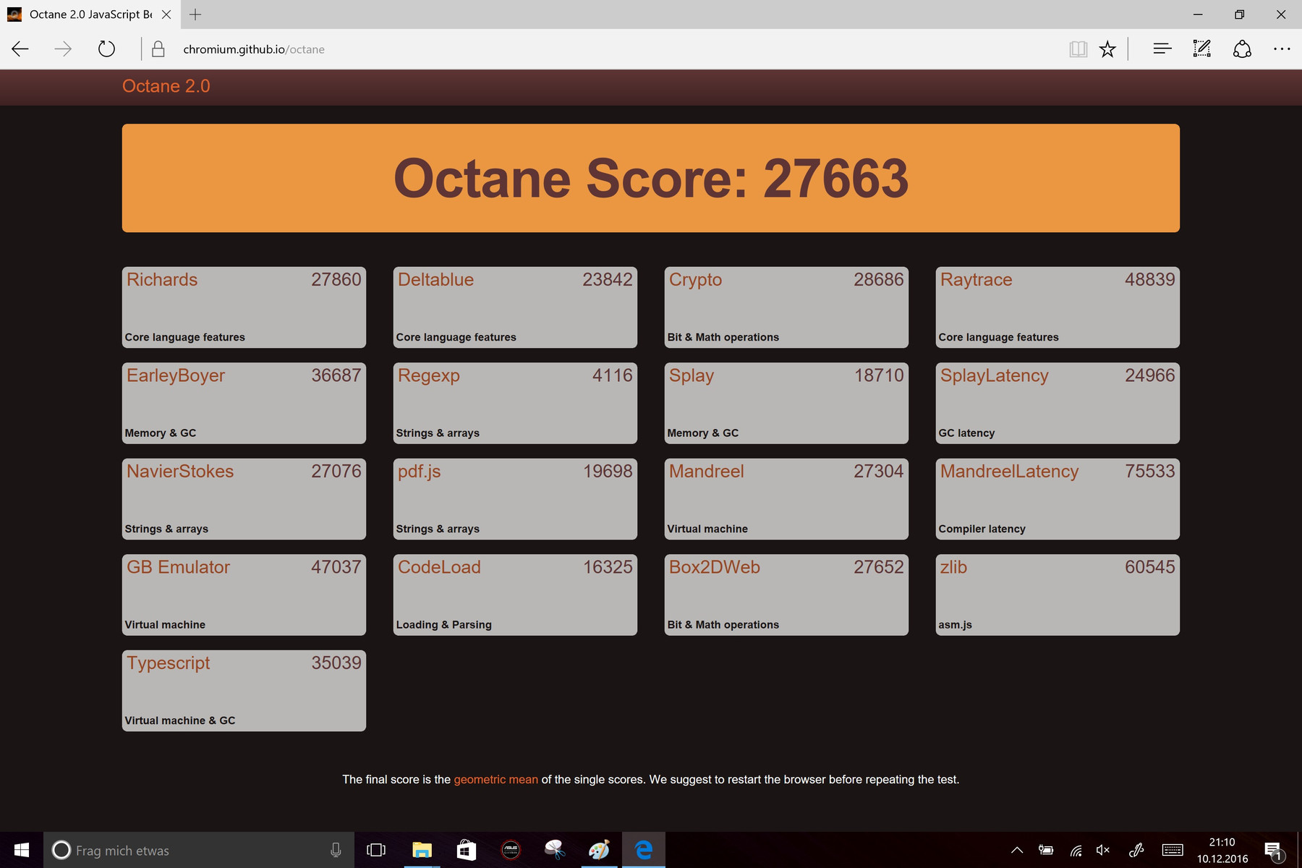
Task: Reload the Octane page with refresh icon
Action: click(106, 49)
